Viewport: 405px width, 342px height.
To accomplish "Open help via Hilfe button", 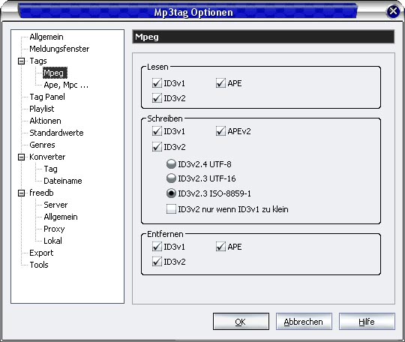I will [x=367, y=322].
